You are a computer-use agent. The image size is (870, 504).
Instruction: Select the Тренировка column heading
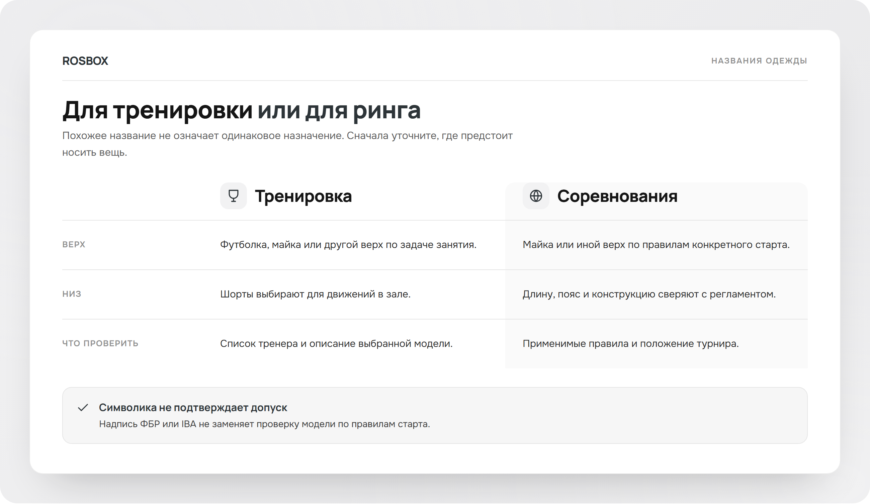pos(303,196)
